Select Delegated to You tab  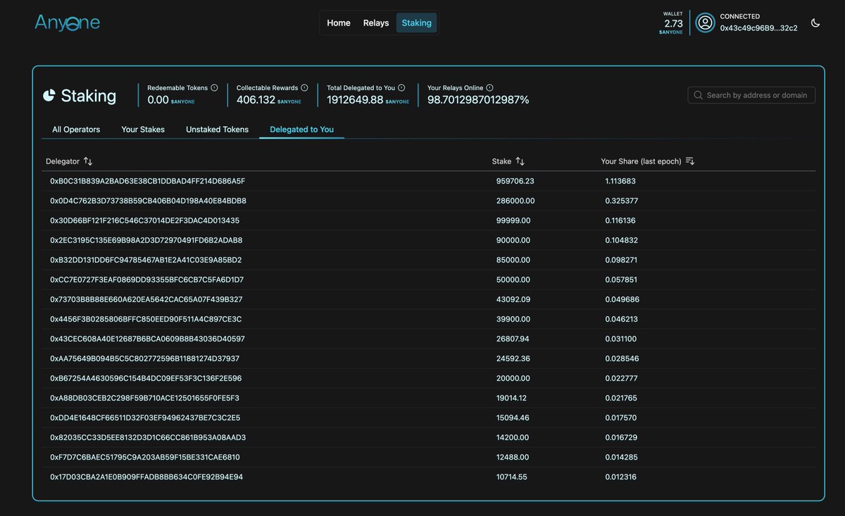[x=302, y=130]
